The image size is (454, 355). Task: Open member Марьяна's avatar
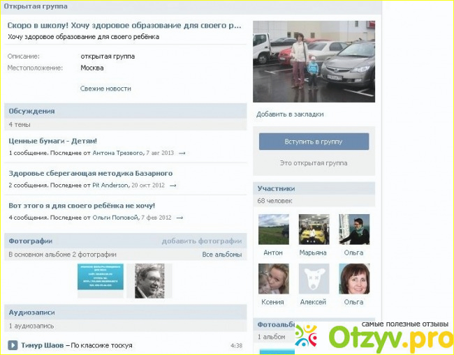pyautogui.click(x=314, y=229)
